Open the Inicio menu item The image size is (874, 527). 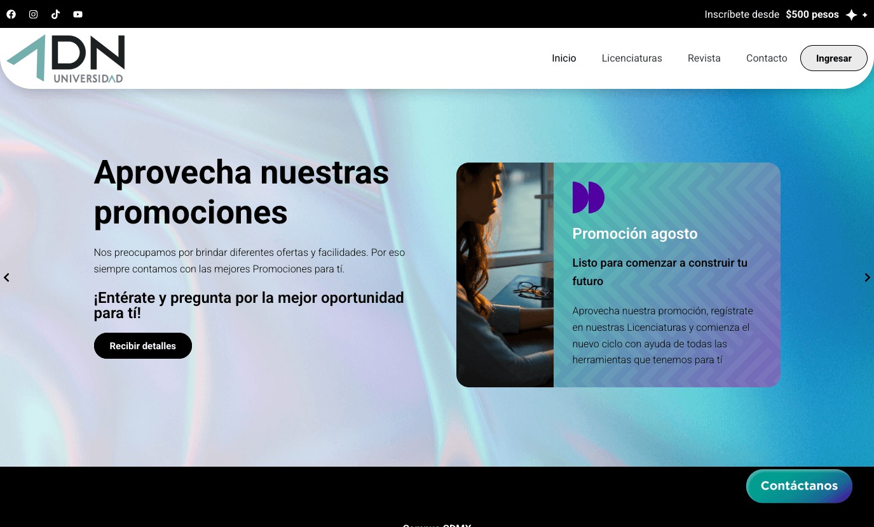564,58
